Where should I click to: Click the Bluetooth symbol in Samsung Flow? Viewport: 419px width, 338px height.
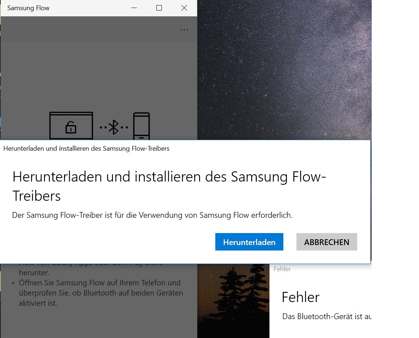pos(114,127)
